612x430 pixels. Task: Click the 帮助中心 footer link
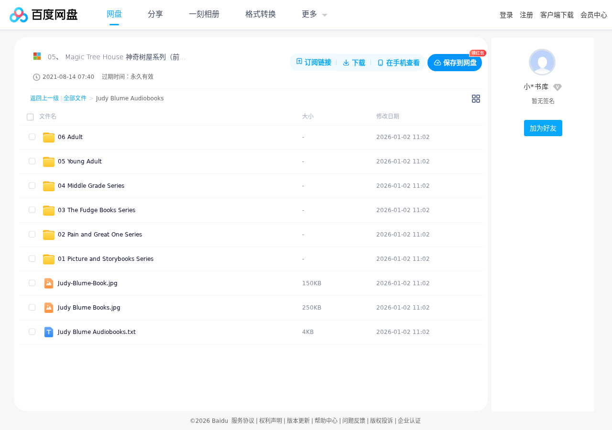point(326,421)
